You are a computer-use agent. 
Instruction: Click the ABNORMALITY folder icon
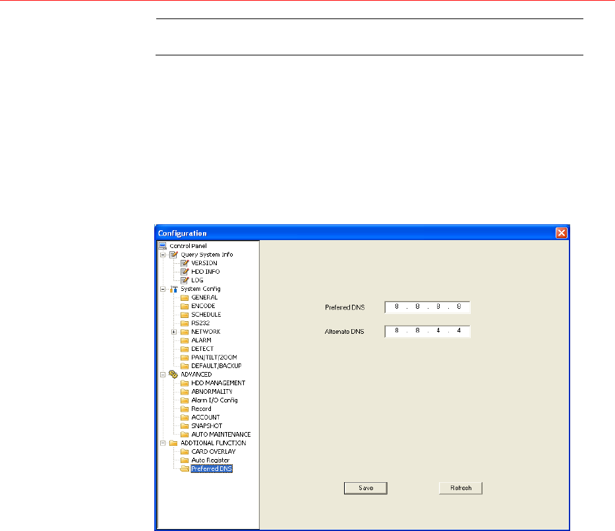185,392
